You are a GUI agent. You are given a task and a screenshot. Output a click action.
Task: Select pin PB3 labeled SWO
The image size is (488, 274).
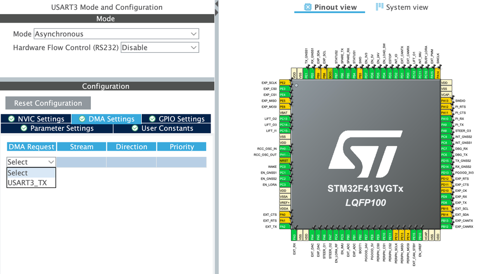360,73
